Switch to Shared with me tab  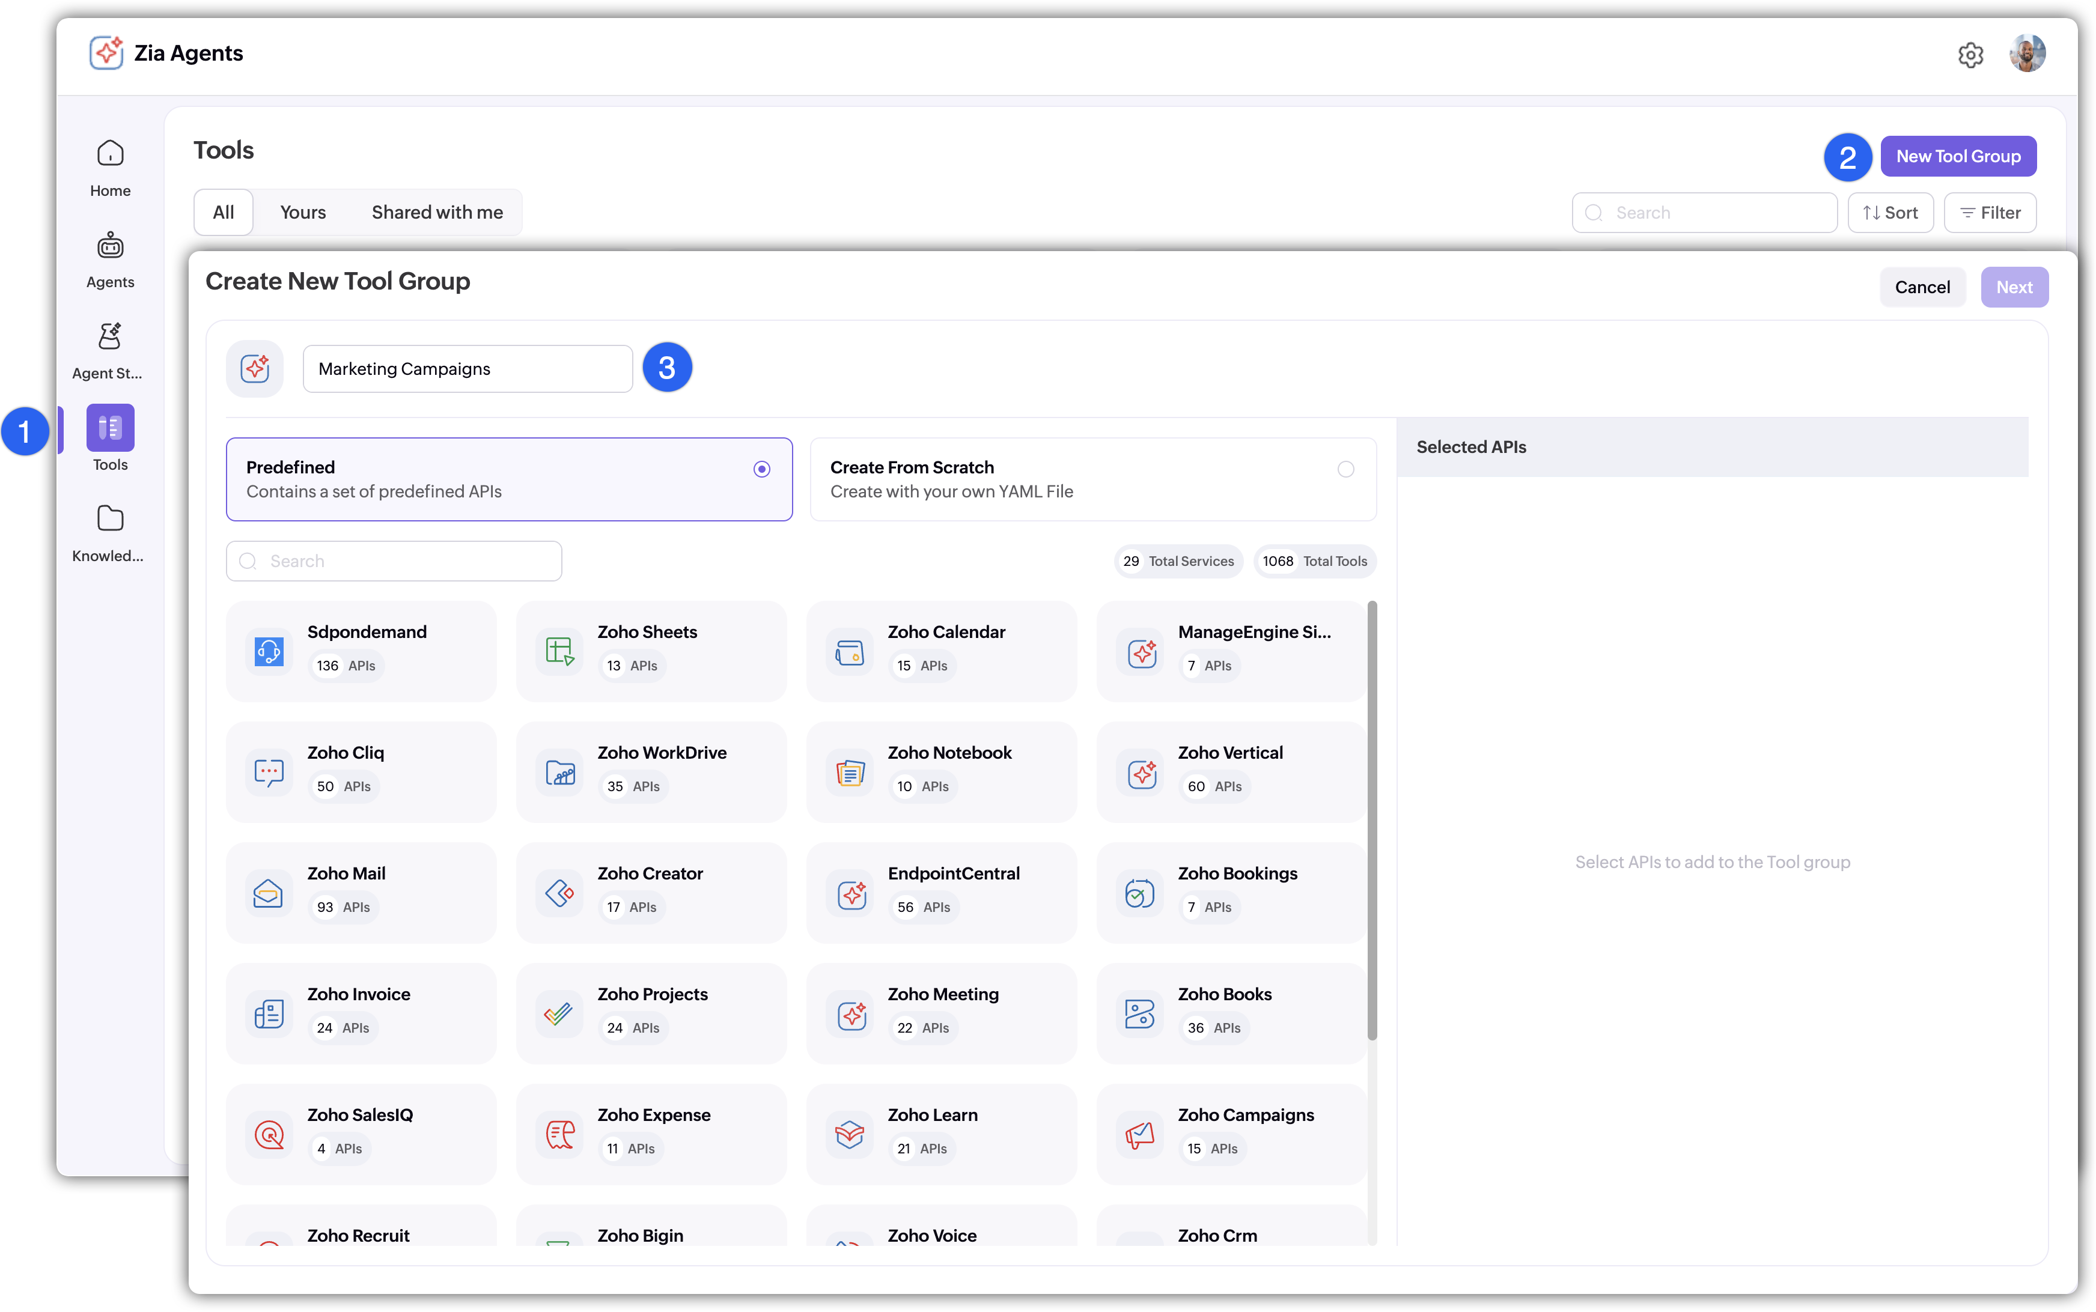pyautogui.click(x=436, y=213)
